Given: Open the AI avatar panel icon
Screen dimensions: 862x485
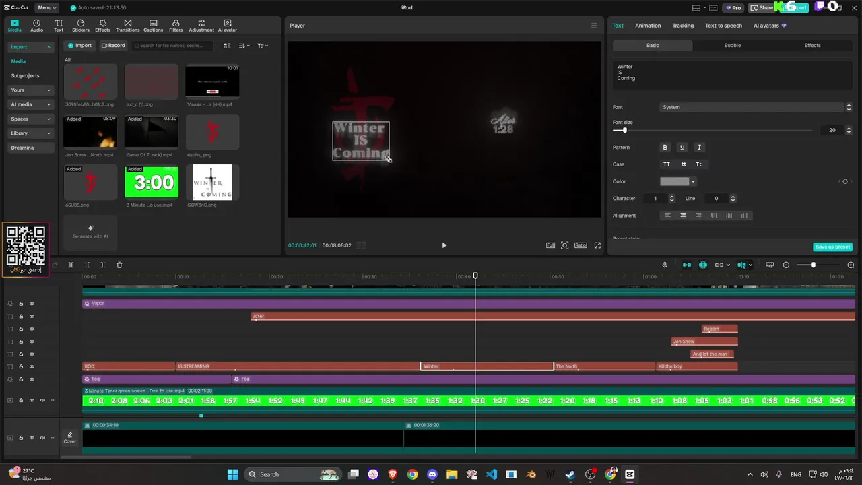Looking at the screenshot, I should (x=228, y=26).
